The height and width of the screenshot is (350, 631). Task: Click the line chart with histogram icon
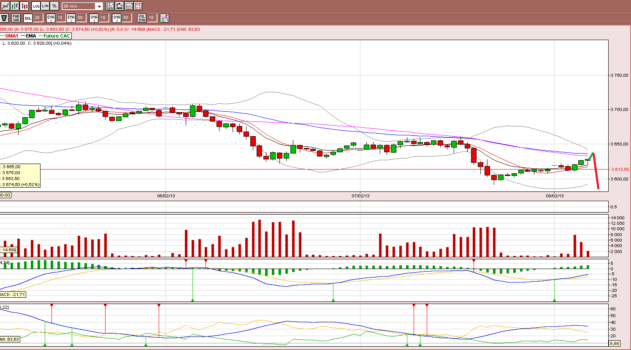click(129, 6)
